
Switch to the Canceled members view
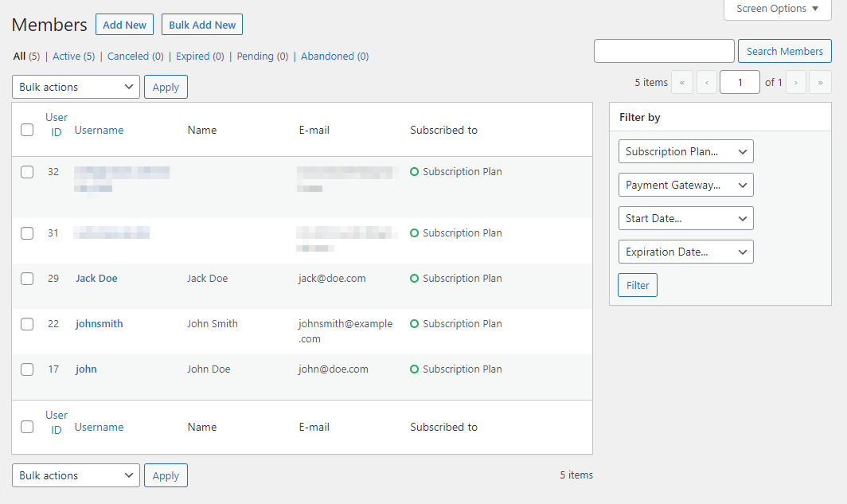[x=128, y=57]
